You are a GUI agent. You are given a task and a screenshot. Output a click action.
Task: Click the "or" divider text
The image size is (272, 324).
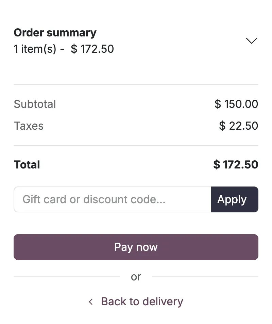pos(136,277)
